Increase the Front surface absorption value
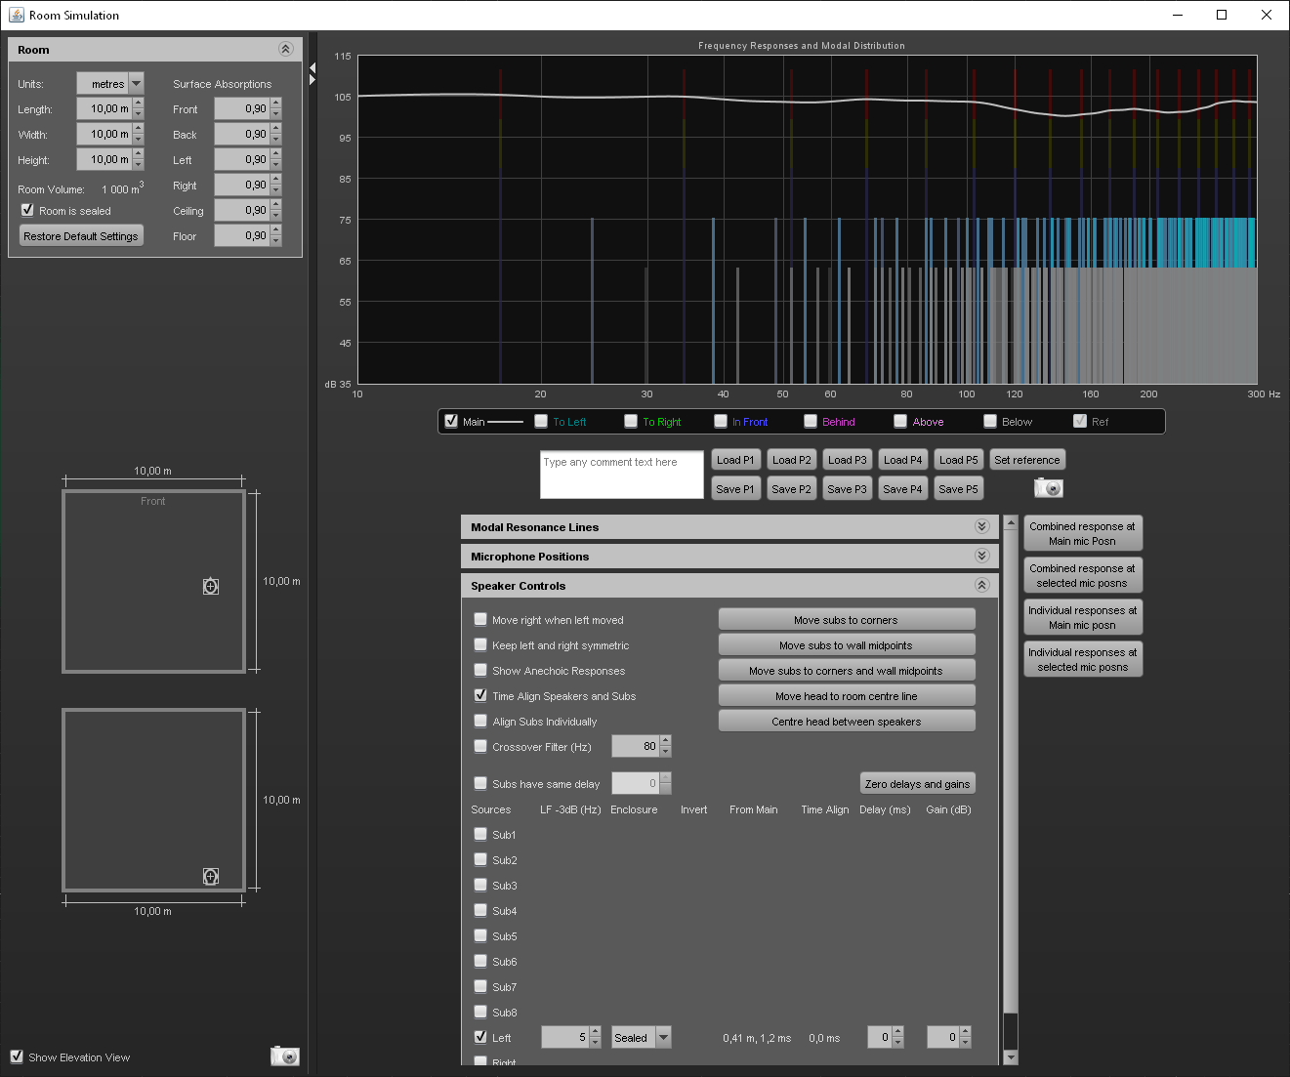 [x=276, y=104]
